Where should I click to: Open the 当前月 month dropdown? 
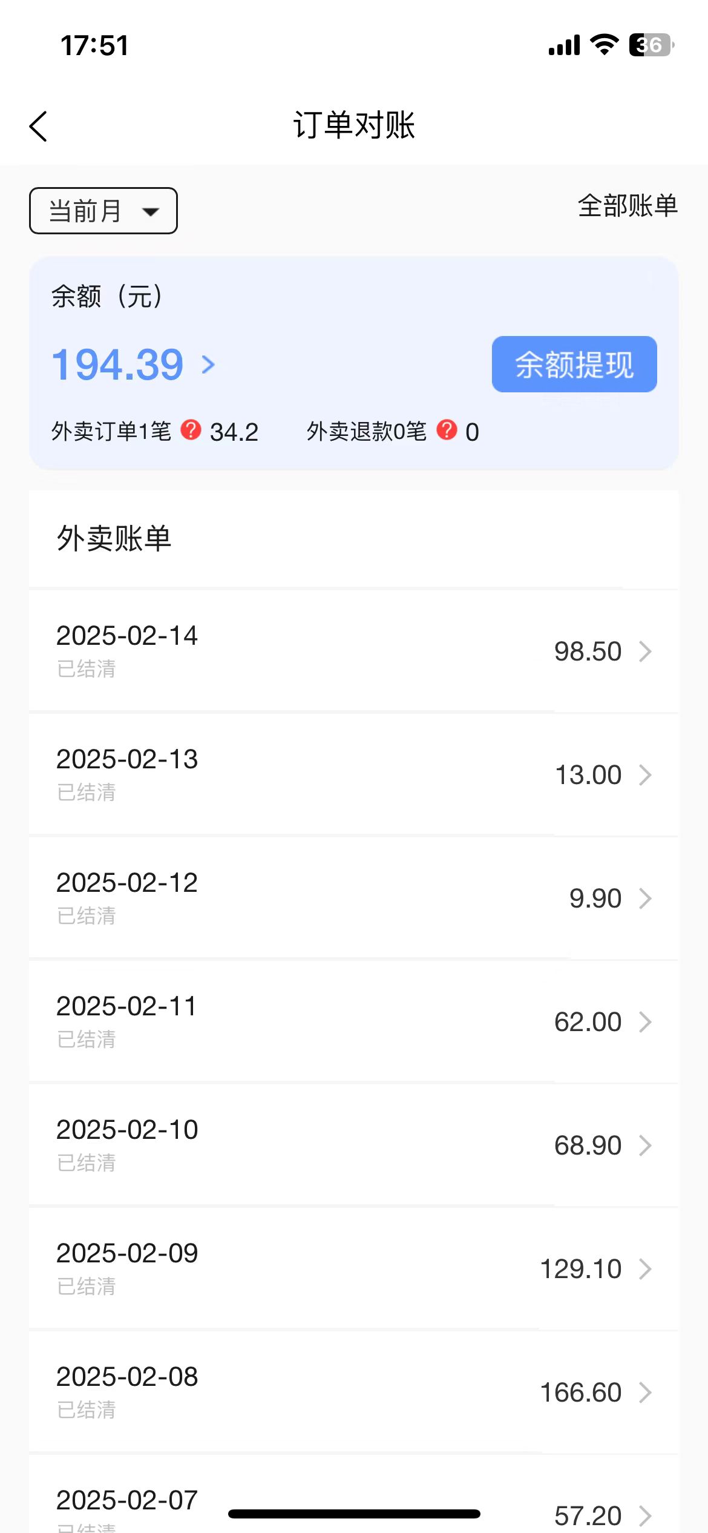103,211
